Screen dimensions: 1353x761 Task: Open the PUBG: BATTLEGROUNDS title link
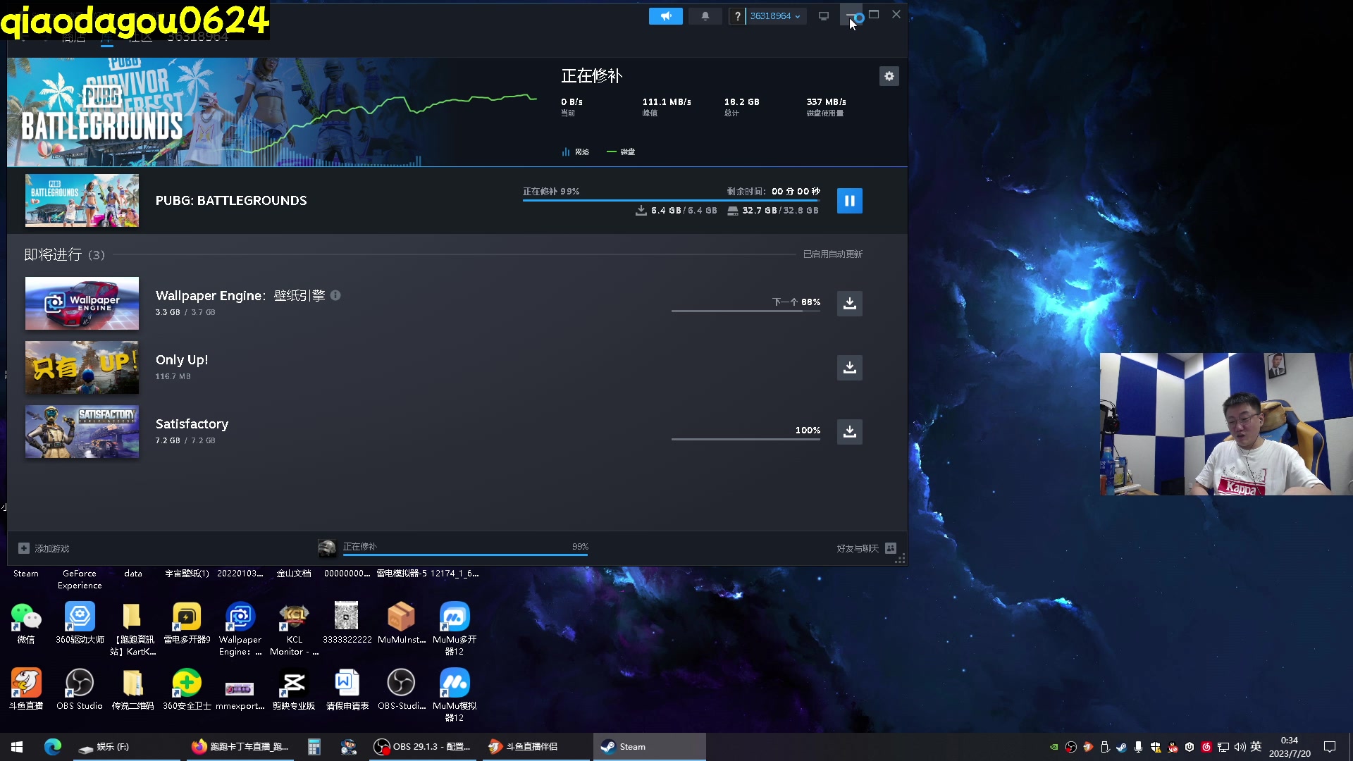pyautogui.click(x=231, y=201)
